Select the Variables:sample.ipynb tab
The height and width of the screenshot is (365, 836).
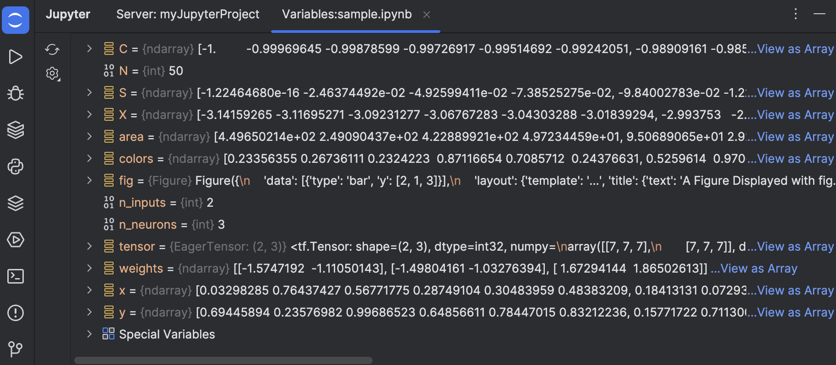347,15
